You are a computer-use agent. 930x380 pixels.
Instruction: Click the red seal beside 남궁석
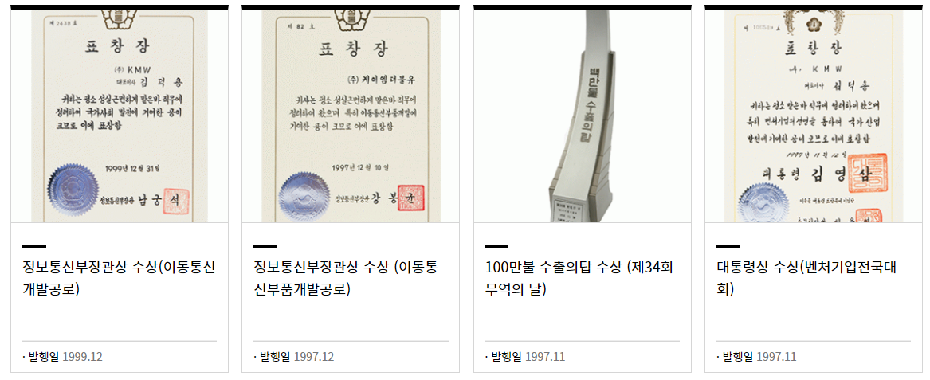coord(176,201)
